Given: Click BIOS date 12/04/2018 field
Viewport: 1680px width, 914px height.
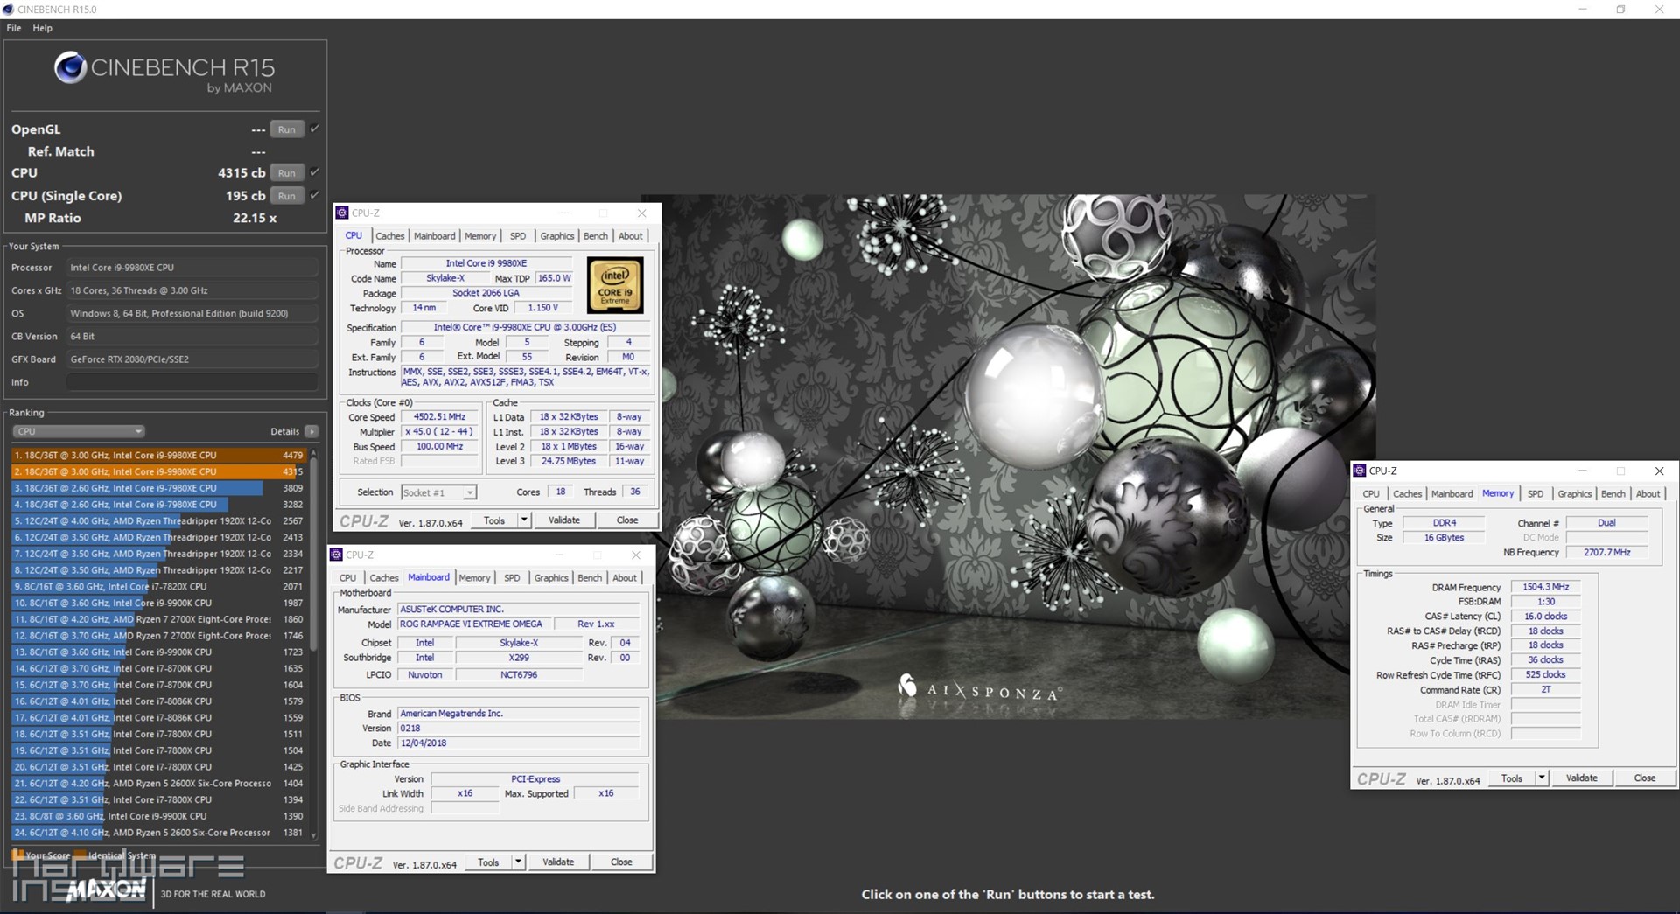Looking at the screenshot, I should [519, 743].
